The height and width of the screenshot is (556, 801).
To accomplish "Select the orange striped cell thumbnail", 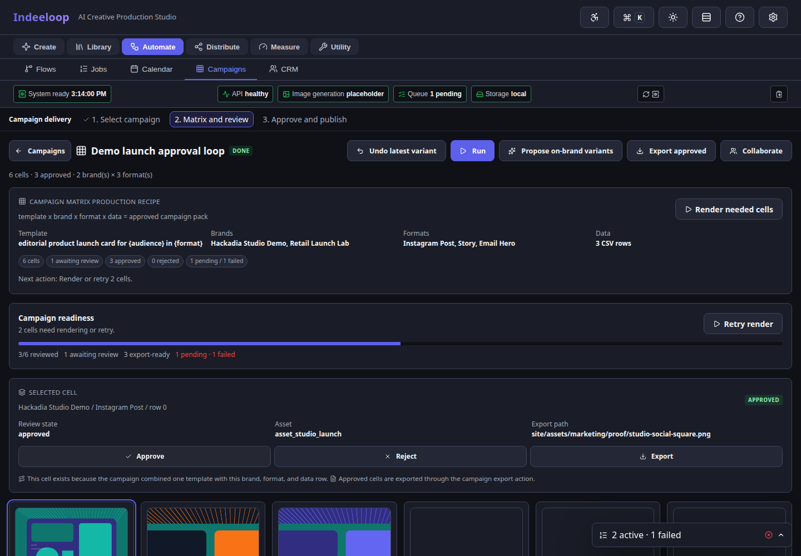I will (203, 531).
